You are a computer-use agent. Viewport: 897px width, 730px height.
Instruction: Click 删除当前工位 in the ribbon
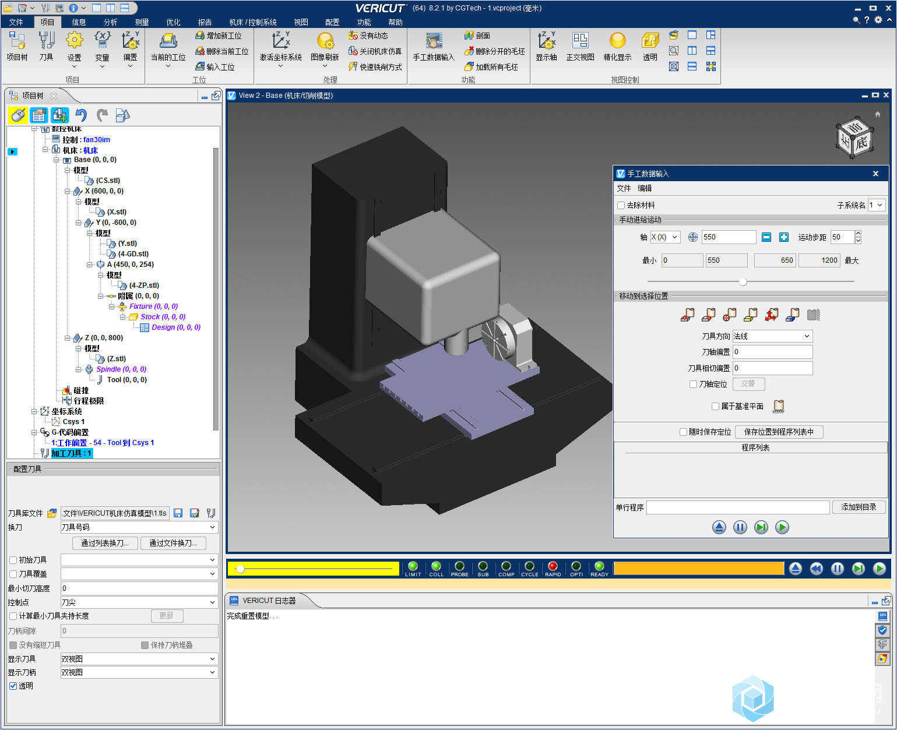click(x=222, y=51)
